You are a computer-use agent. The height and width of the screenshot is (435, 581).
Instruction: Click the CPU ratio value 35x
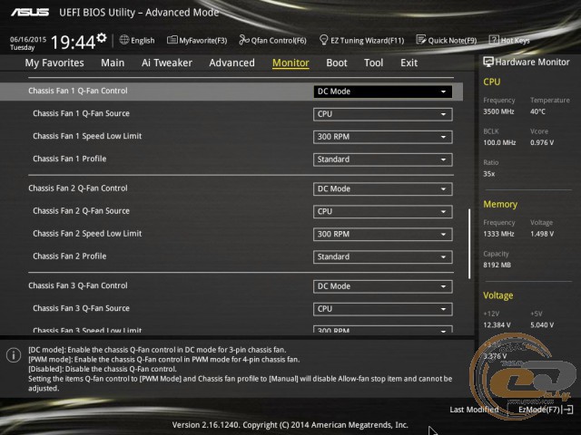(488, 174)
